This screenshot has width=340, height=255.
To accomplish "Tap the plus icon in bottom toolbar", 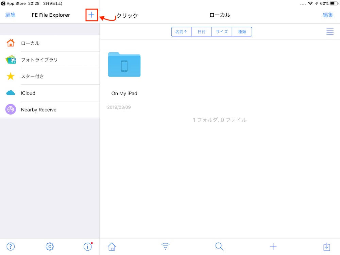I will pos(273,247).
